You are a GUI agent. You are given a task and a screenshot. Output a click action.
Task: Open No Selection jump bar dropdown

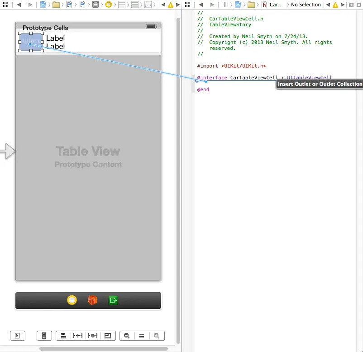click(306, 5)
